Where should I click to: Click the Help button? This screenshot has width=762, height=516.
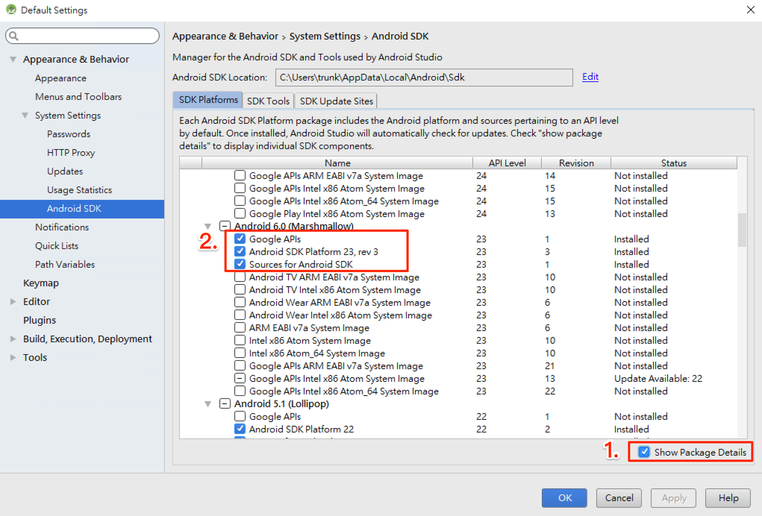coord(728,498)
